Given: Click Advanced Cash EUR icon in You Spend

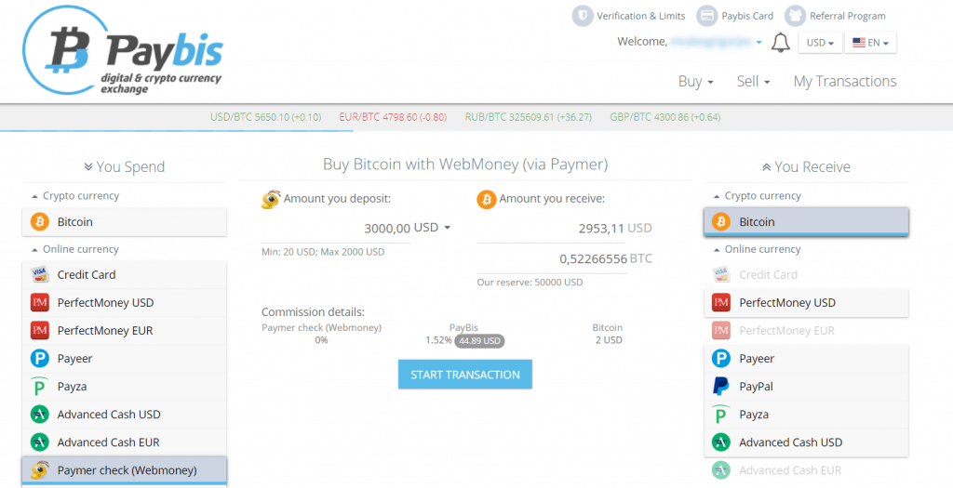Looking at the screenshot, I should (39, 442).
